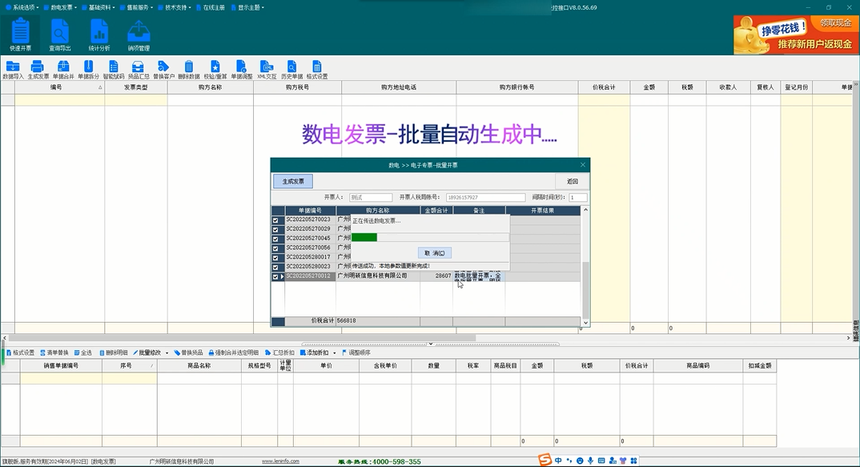Open 统计分析 statistics analysis
Viewport: 860px width, 467px height.
tap(99, 35)
